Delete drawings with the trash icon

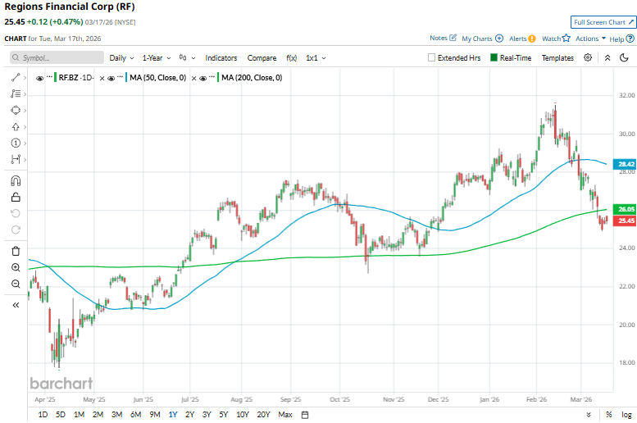point(16,251)
